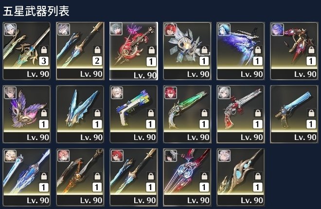Click the red-haired character avatar on crystal rectifier
This screenshot has width=321, height=209.
171,30
